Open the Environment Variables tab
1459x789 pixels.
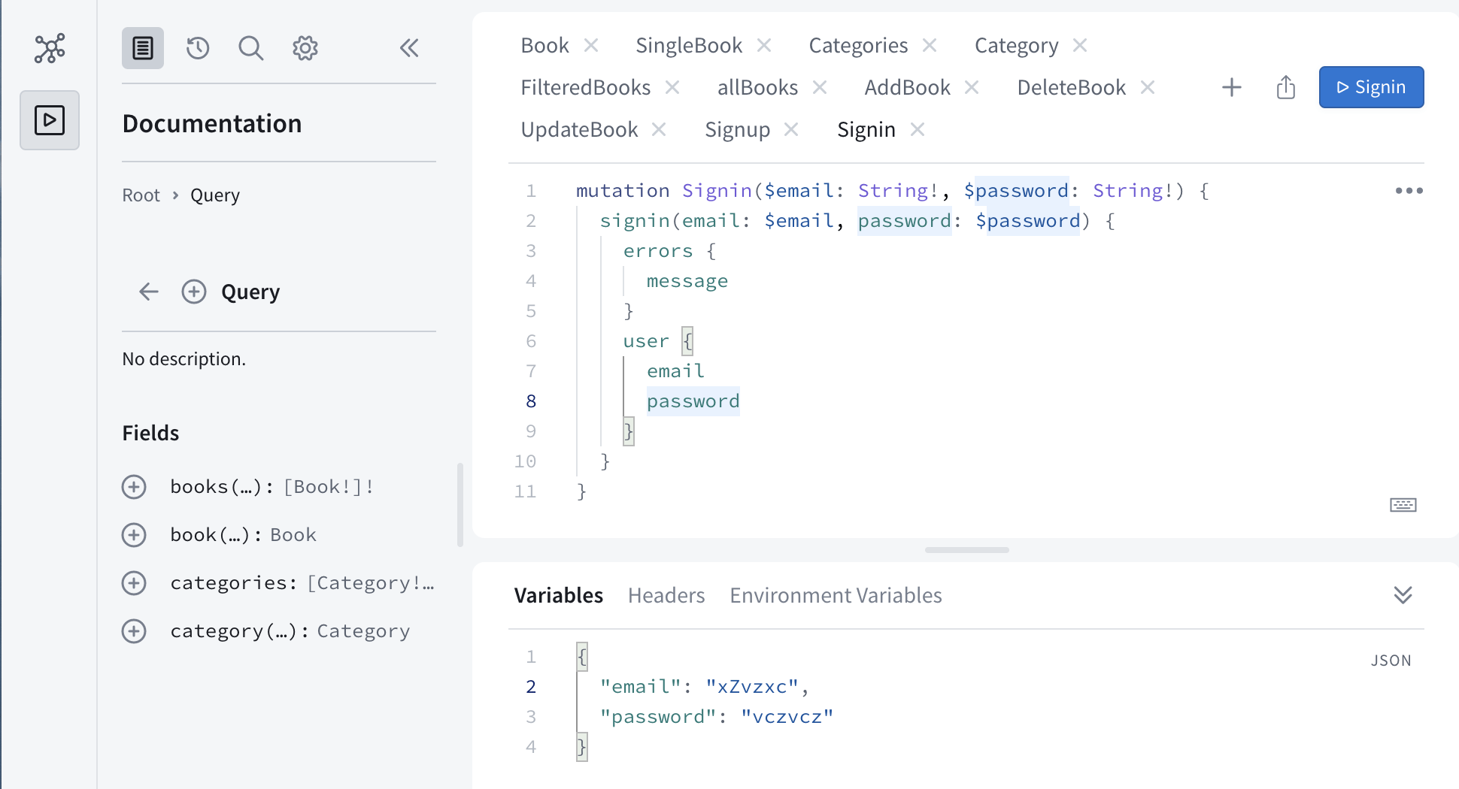(836, 595)
